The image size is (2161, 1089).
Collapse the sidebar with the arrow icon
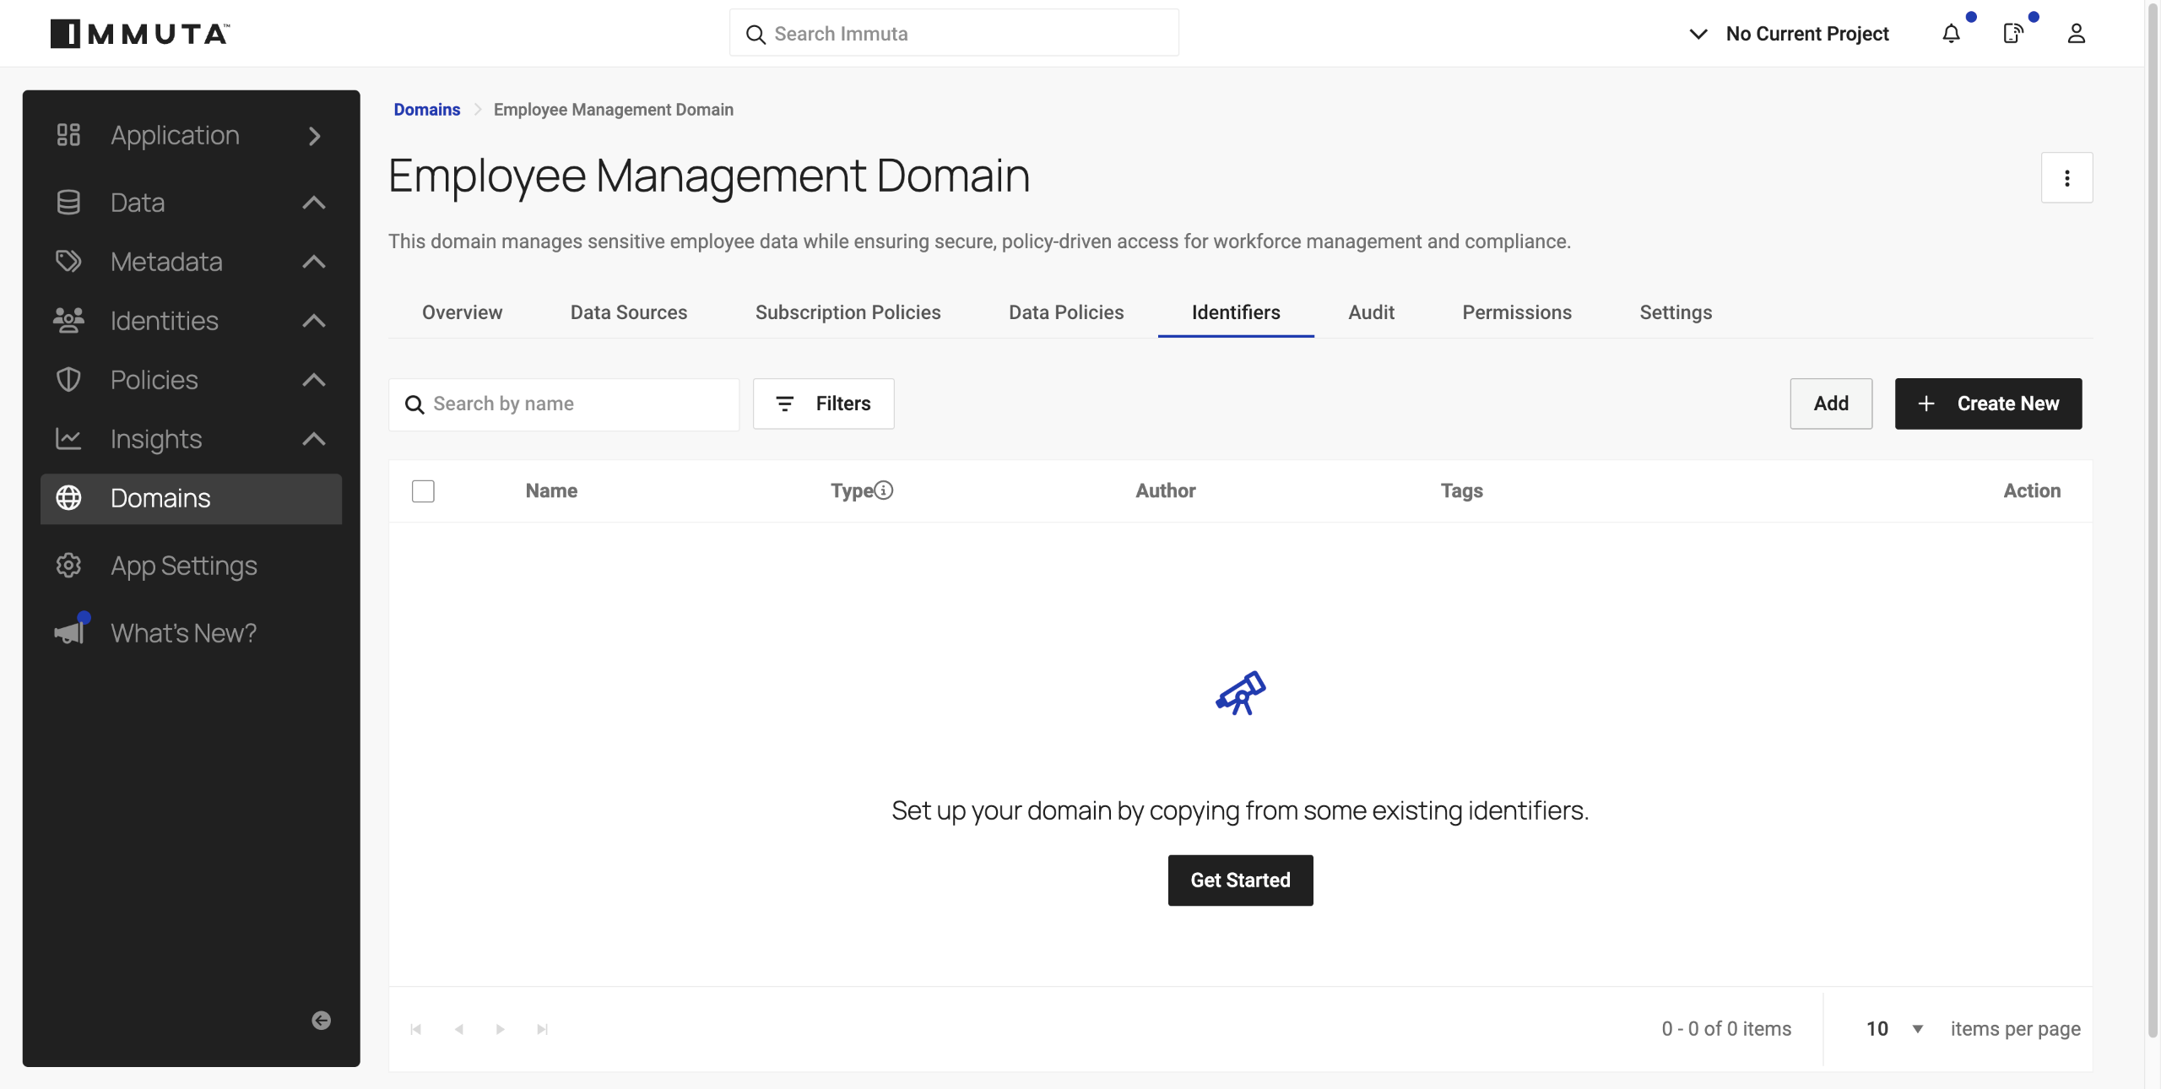click(321, 1021)
